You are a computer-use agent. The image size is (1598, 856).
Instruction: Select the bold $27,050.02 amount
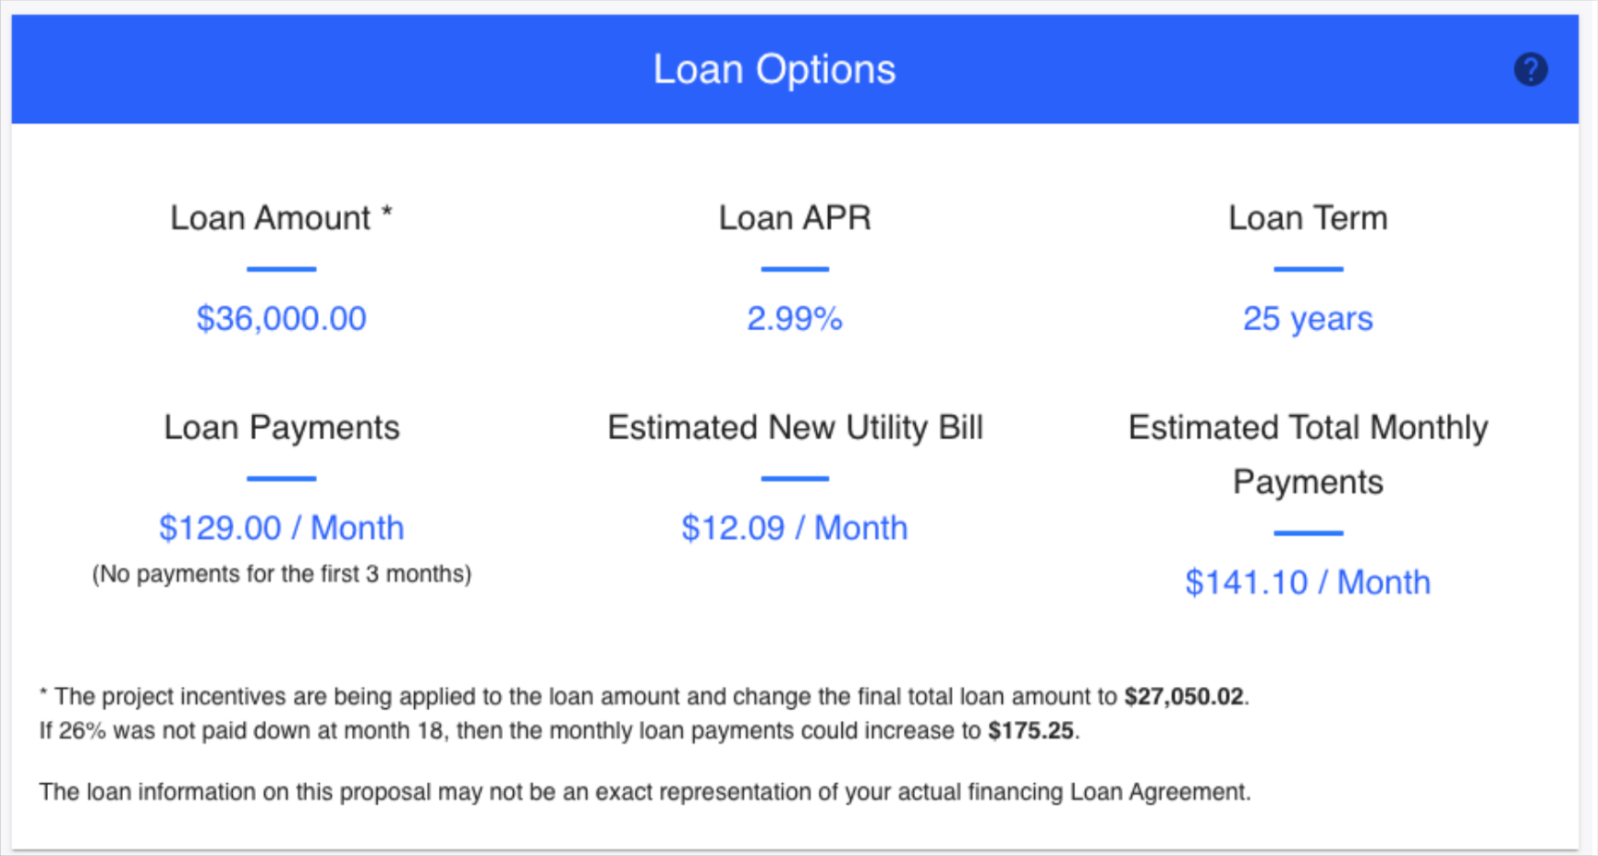(x=1186, y=696)
